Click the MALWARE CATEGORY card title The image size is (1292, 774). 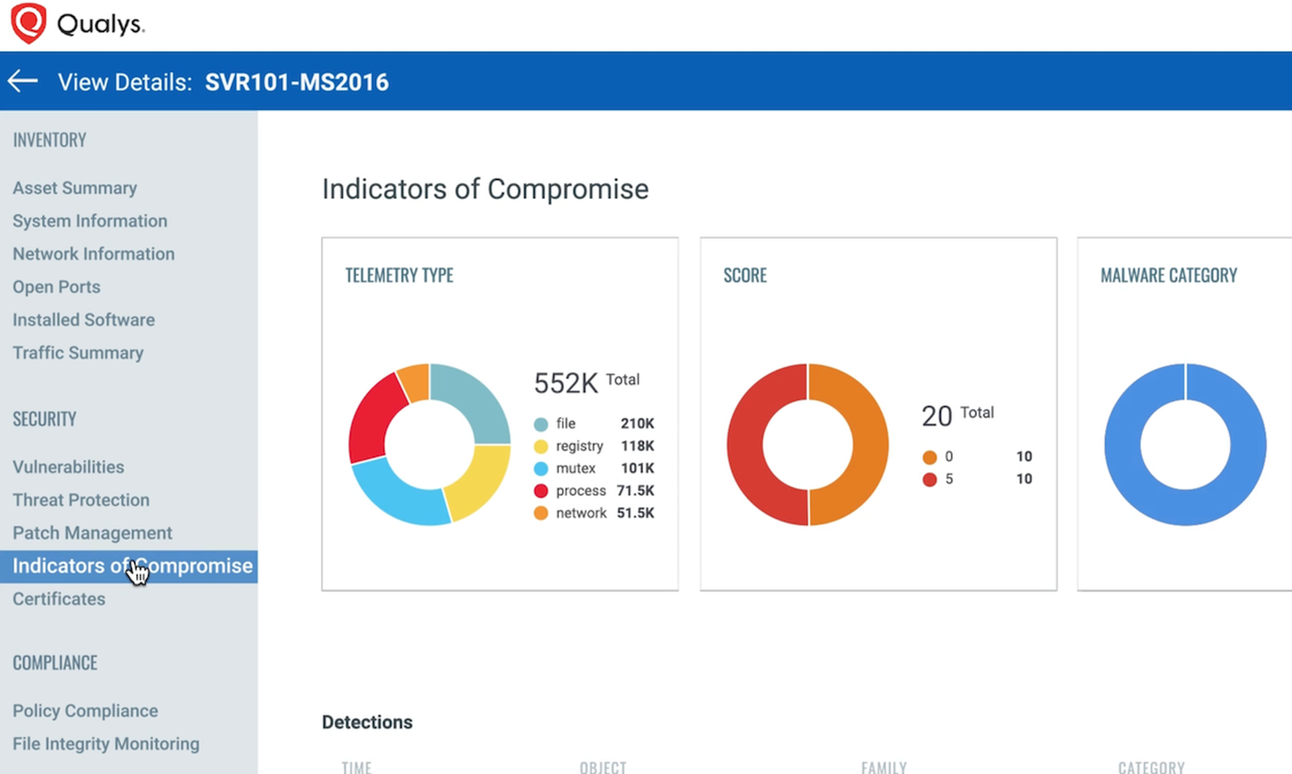pyautogui.click(x=1169, y=275)
